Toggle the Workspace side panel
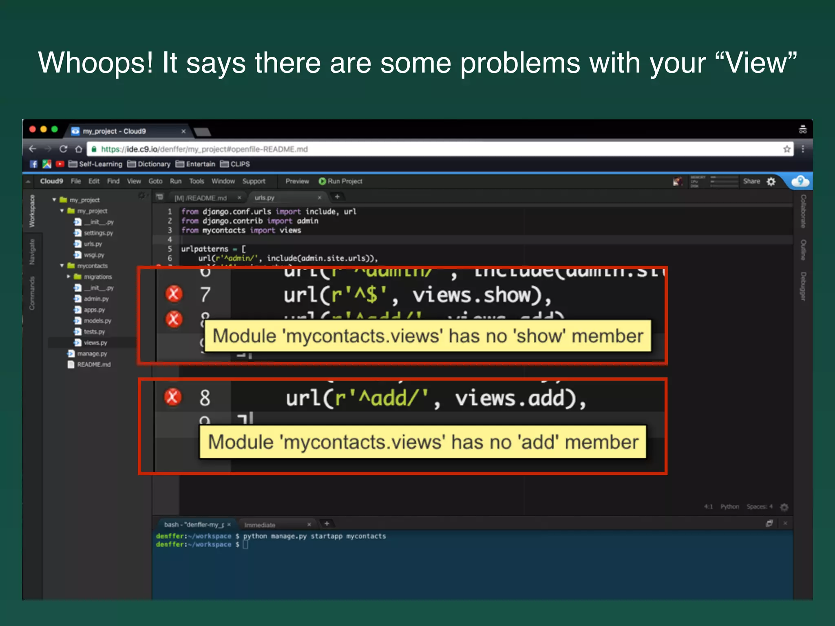The height and width of the screenshot is (626, 835). [x=32, y=211]
